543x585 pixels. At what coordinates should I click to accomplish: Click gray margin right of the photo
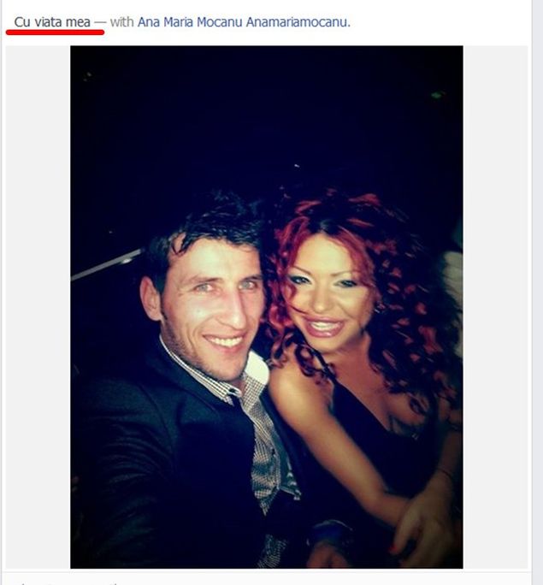coord(495,307)
